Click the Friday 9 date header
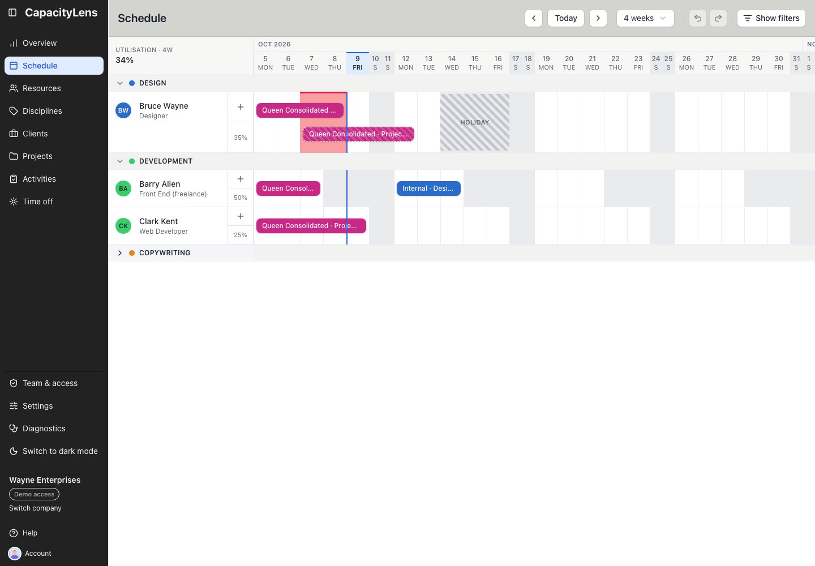This screenshot has height=566, width=815. (x=358, y=63)
